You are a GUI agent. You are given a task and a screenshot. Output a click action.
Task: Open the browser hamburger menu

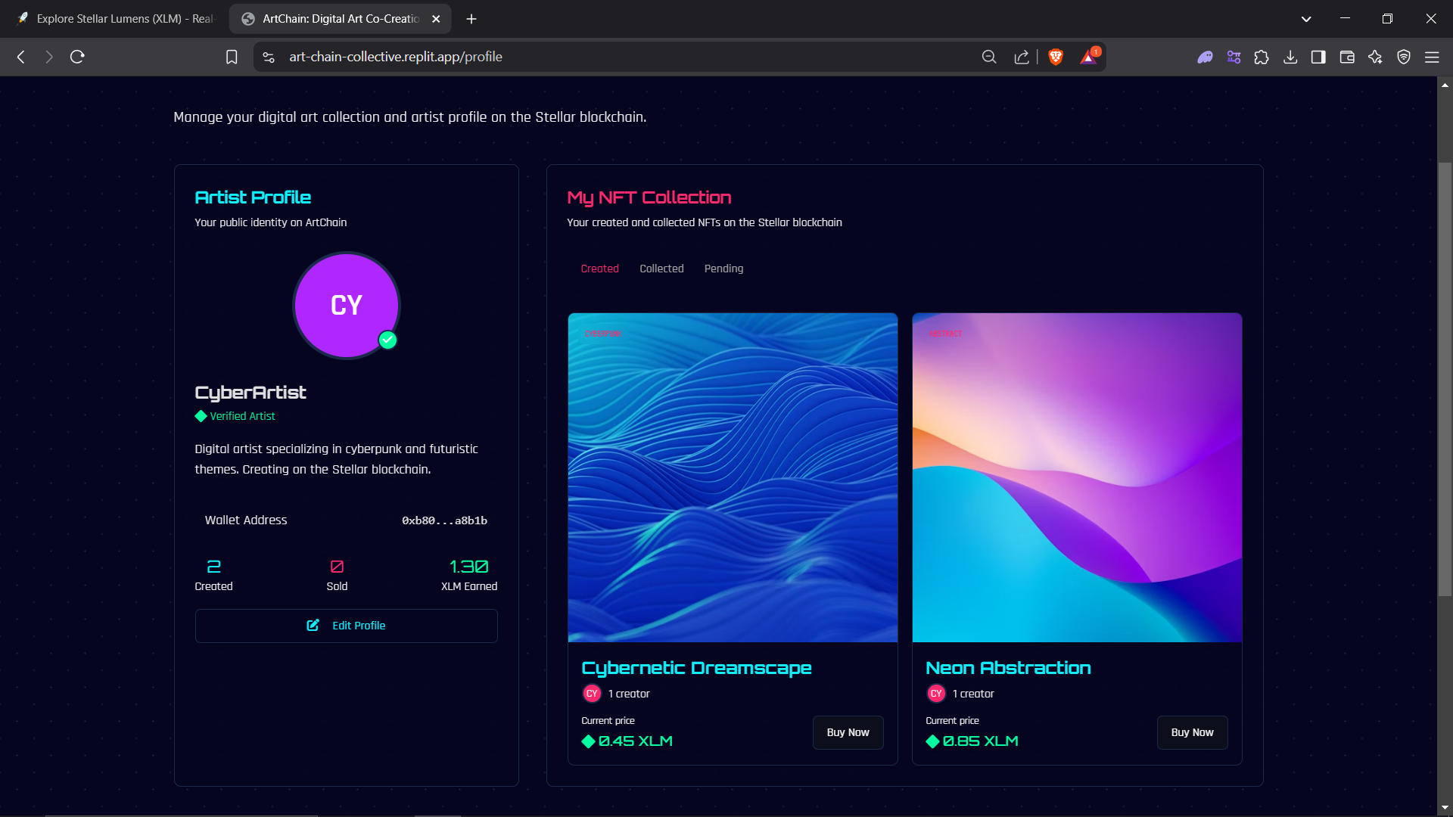[1433, 57]
